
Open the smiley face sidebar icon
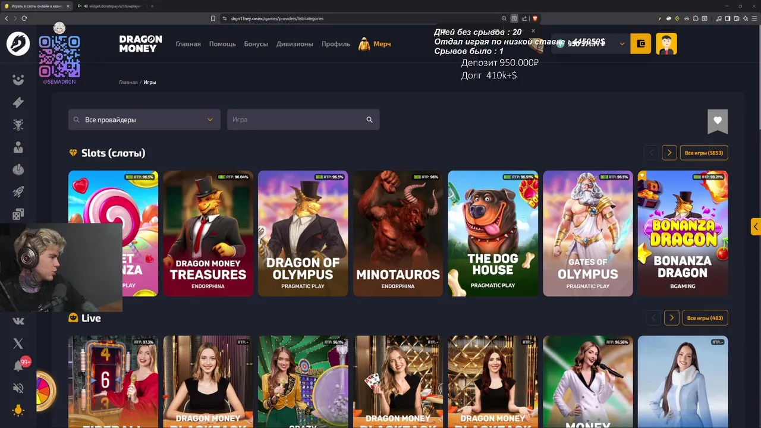coord(18,80)
